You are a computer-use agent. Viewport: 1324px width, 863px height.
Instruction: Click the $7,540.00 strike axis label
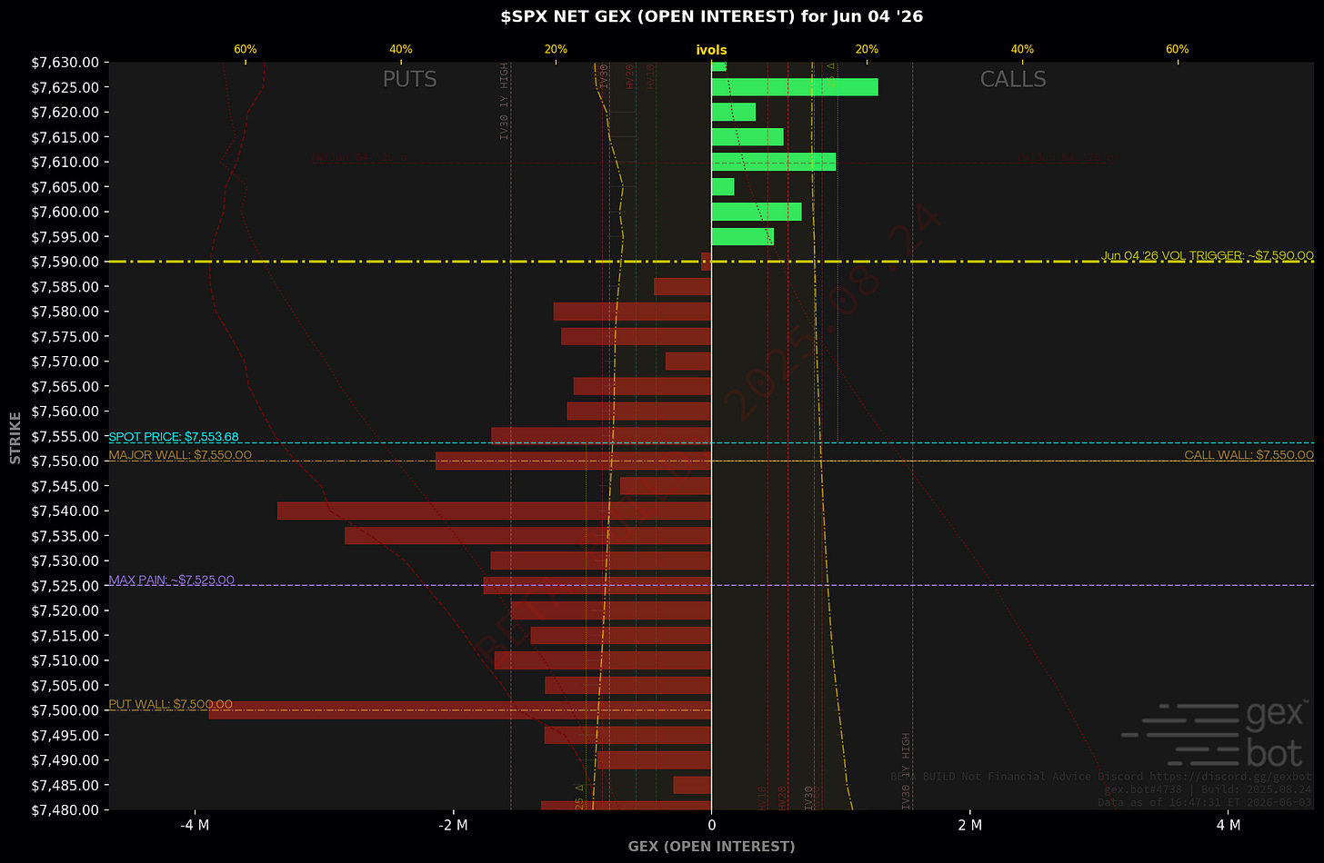(65, 511)
